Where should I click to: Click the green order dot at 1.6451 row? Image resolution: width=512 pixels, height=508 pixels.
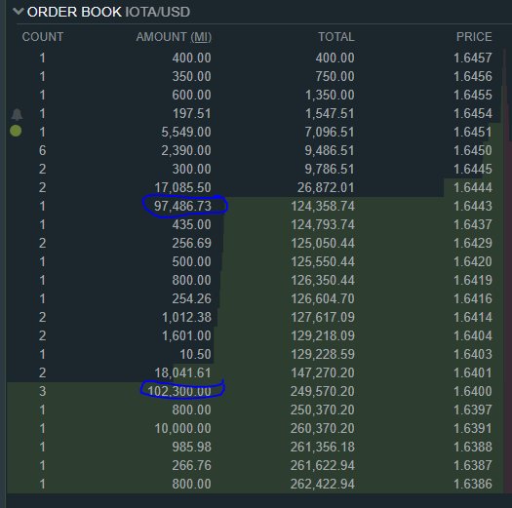[x=16, y=131]
